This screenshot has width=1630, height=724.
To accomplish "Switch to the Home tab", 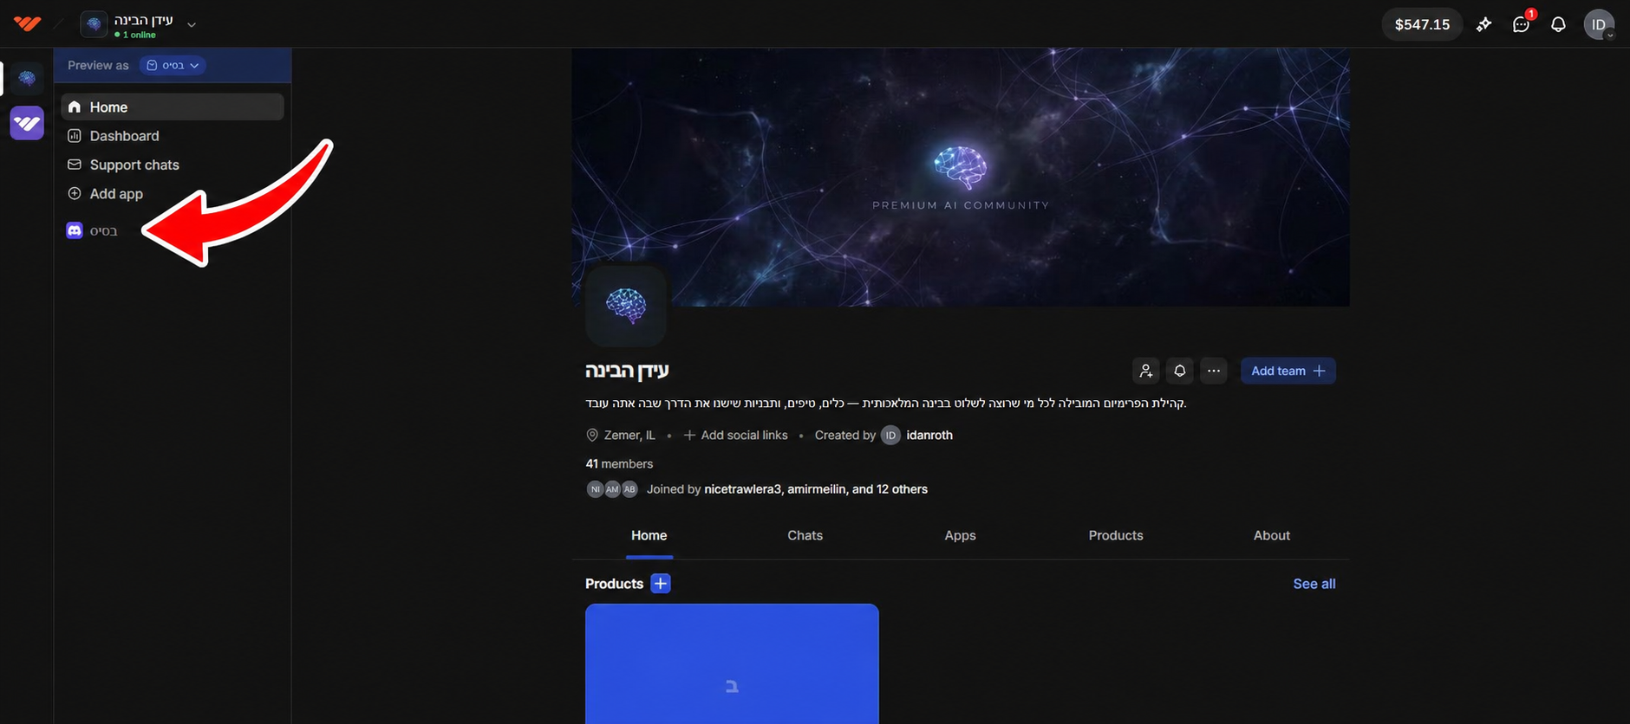I will (x=649, y=535).
